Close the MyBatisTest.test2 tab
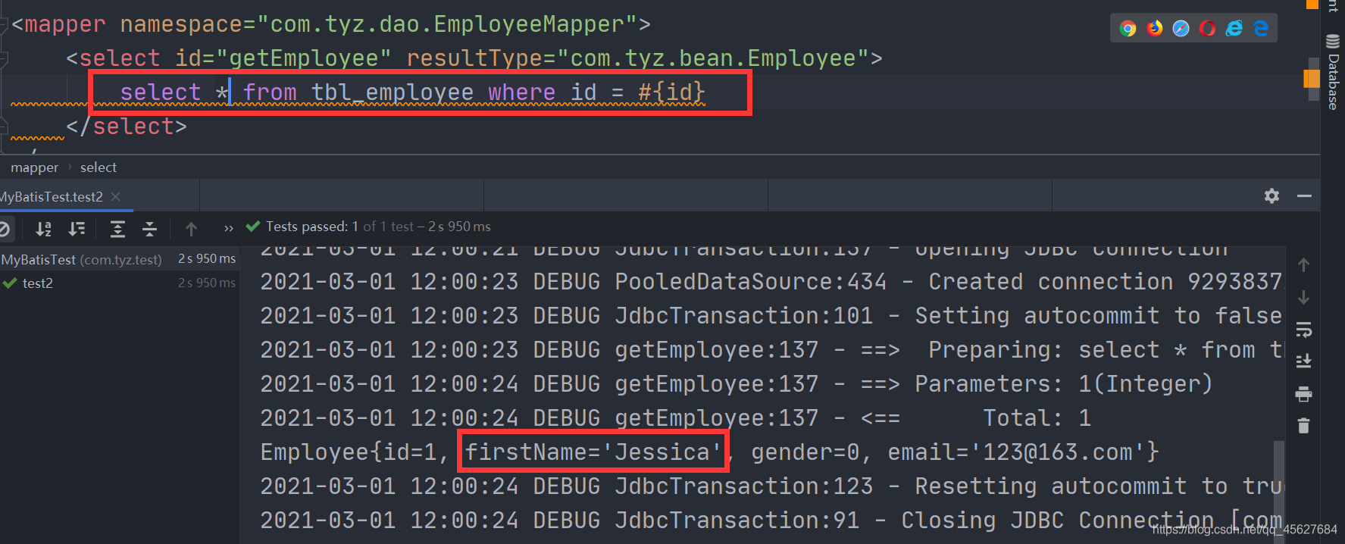Screen dimensions: 1345x544 click(x=115, y=197)
